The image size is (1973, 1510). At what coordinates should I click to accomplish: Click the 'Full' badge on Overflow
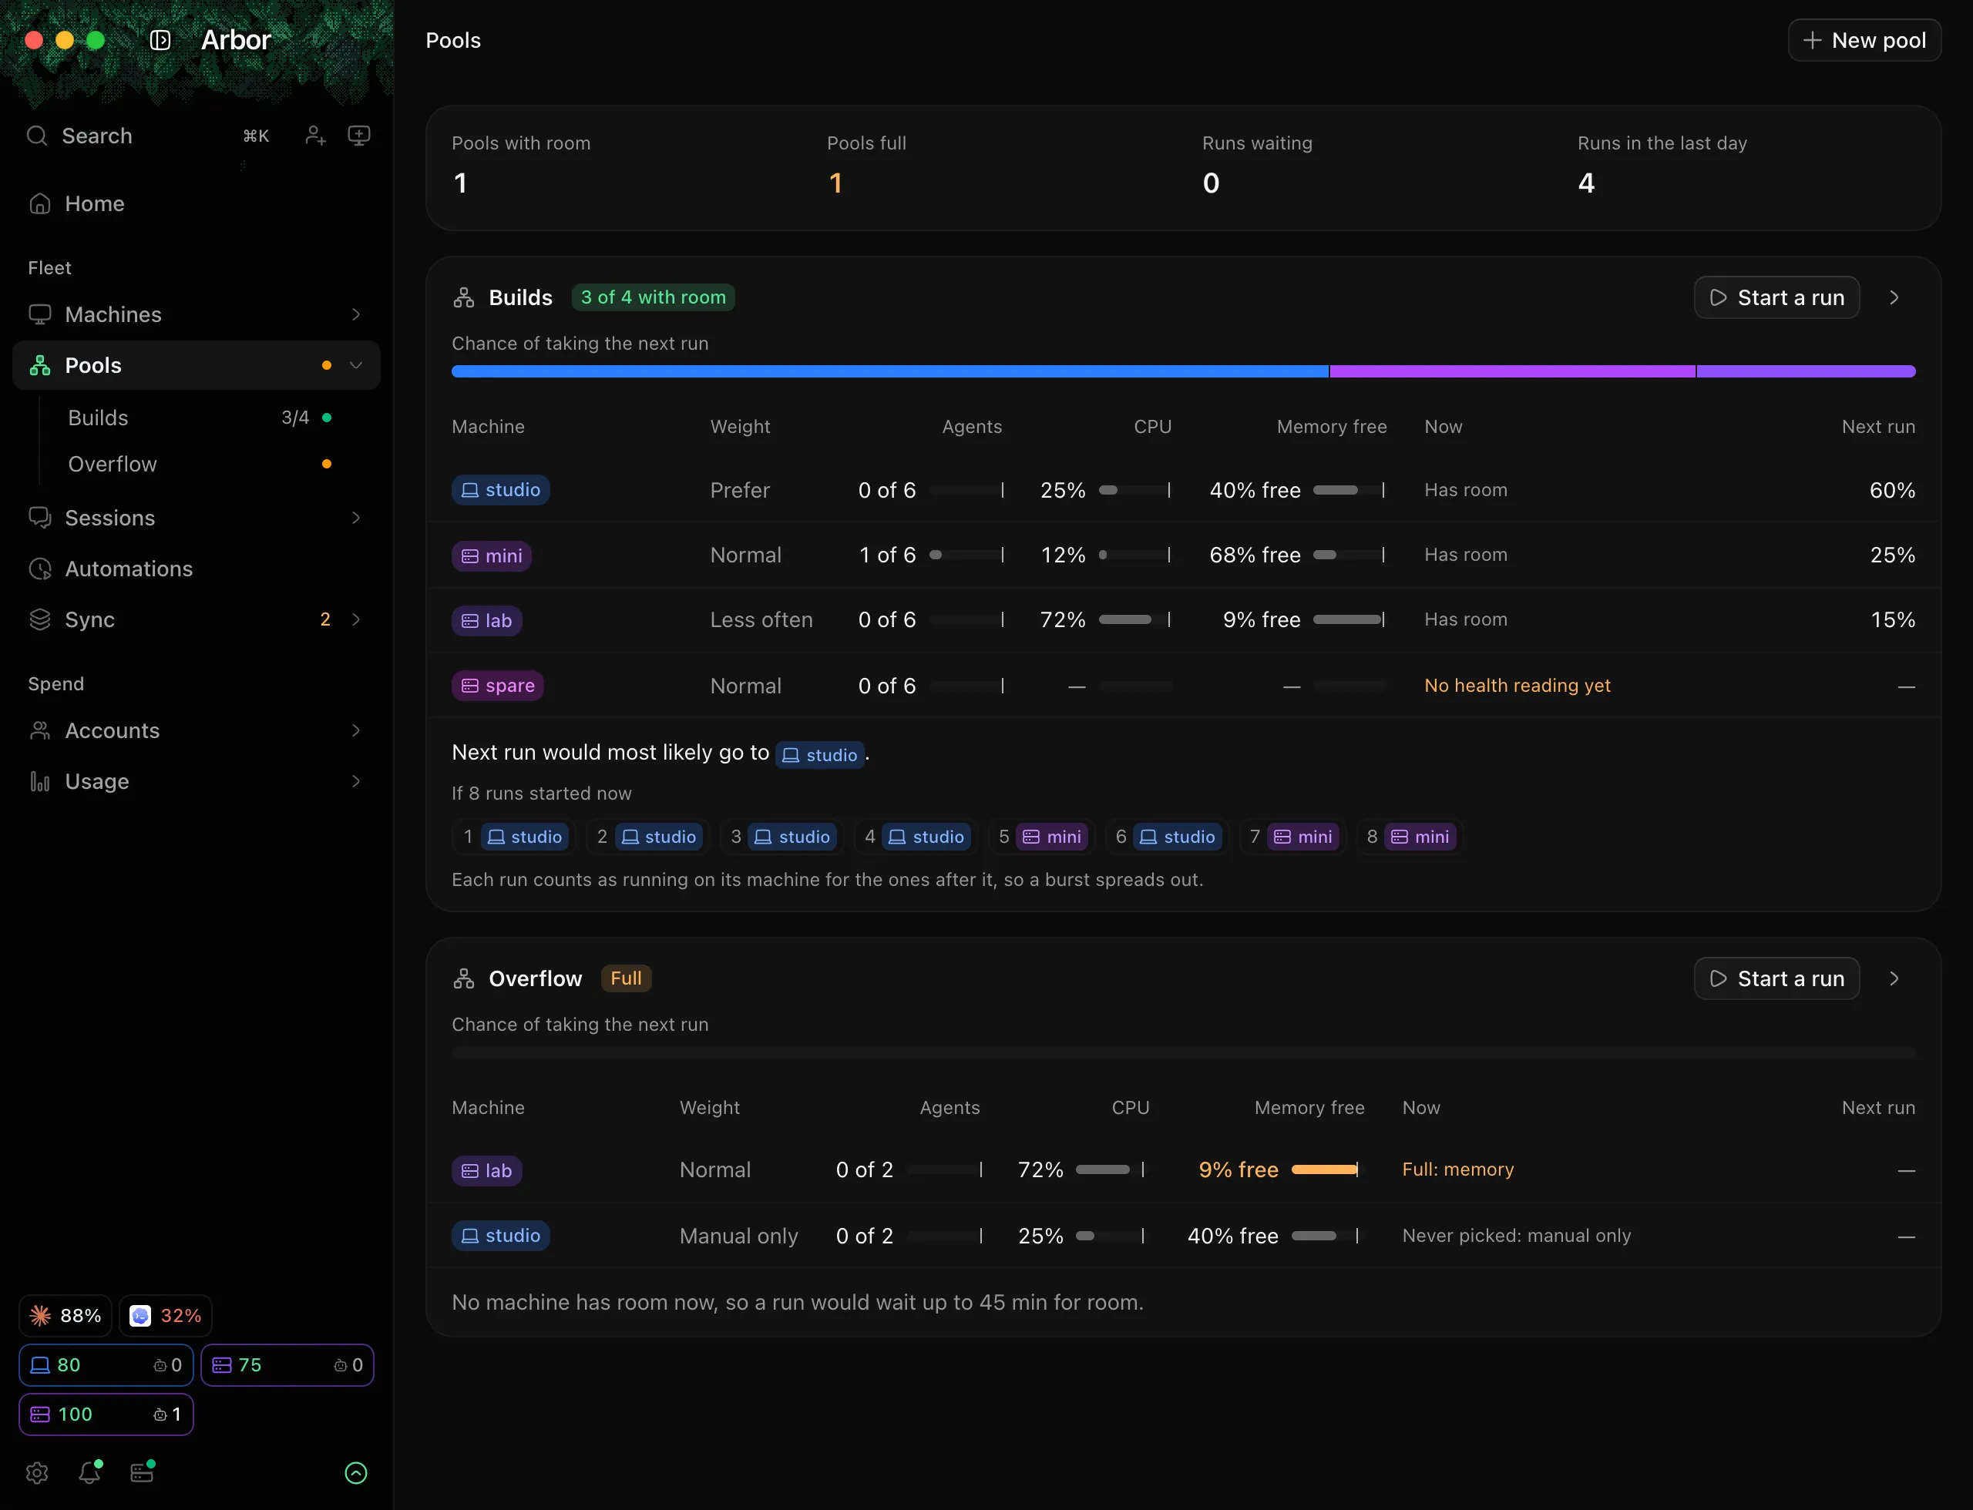pos(626,978)
